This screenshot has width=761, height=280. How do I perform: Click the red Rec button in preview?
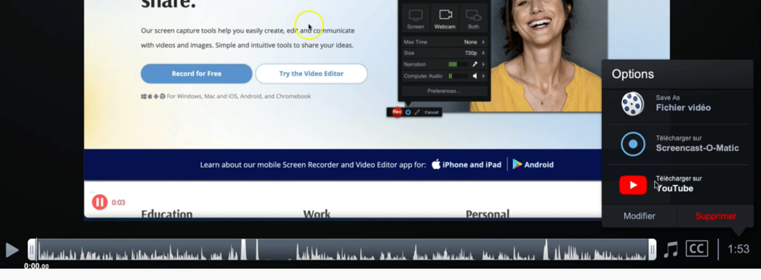[x=397, y=111]
